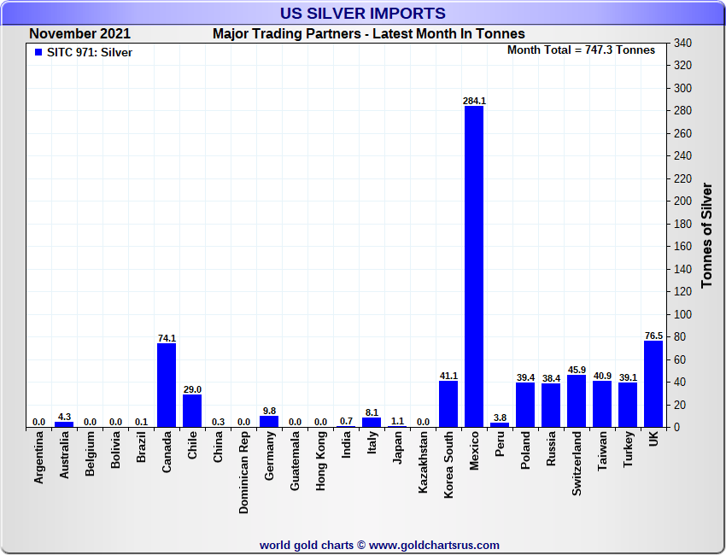
Task: Click the Russia bar labeled 38.4
Action: click(551, 406)
